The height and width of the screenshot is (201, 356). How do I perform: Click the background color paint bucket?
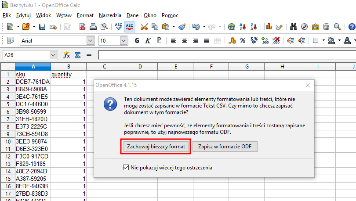pos(331,41)
